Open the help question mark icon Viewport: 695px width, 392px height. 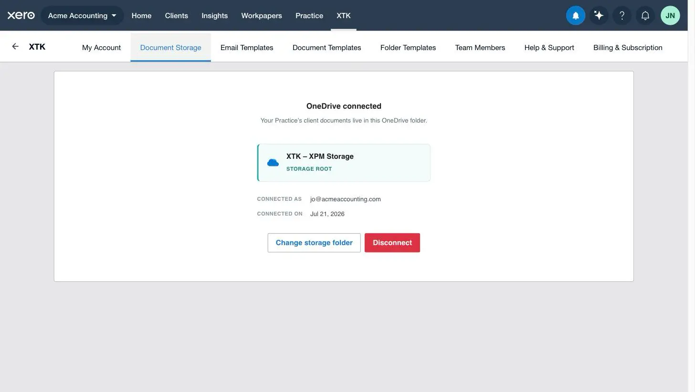tap(622, 15)
